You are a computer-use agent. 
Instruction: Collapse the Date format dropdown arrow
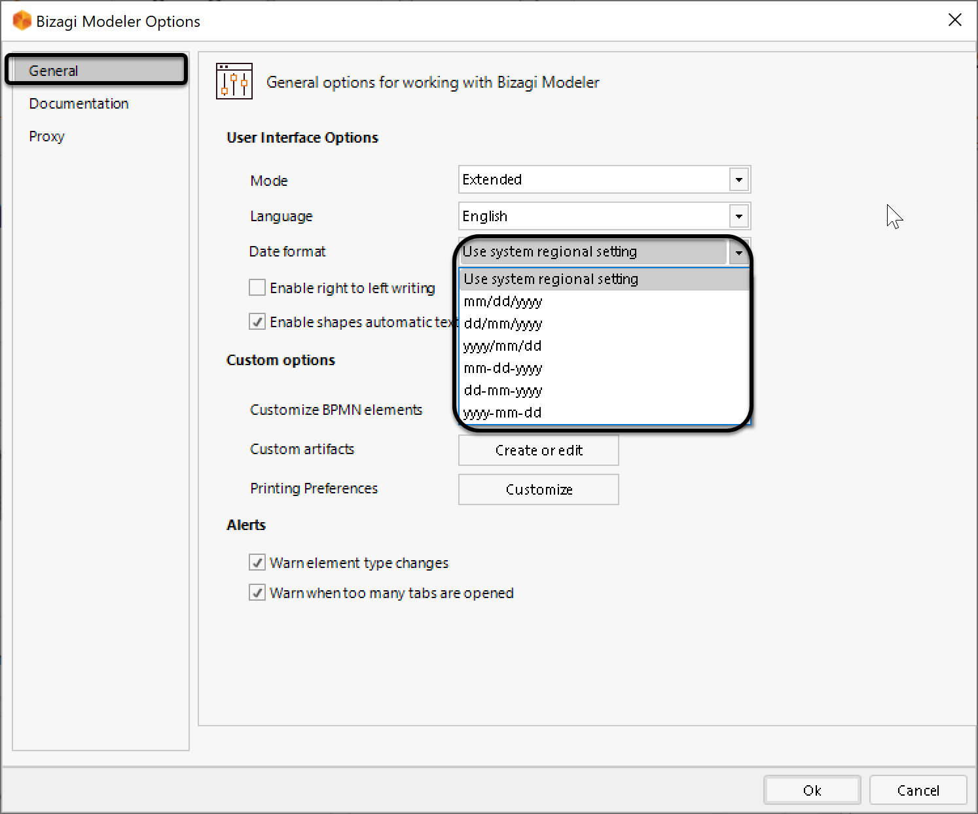[x=739, y=252]
